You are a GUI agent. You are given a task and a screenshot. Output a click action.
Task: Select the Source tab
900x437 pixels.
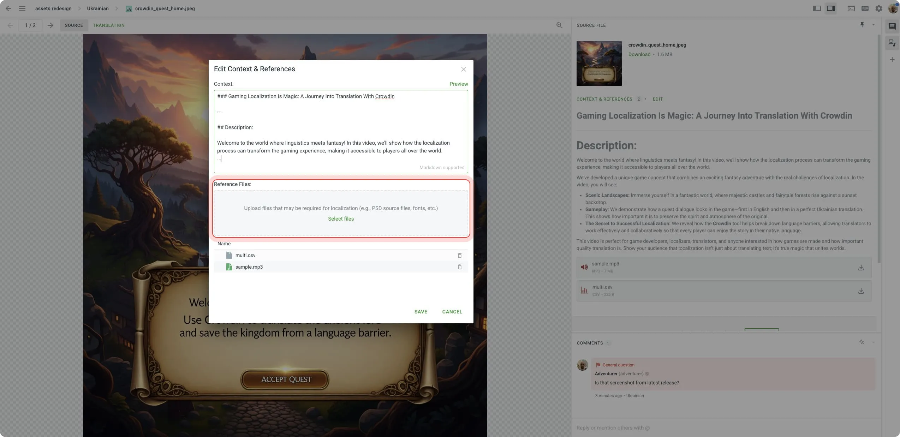pos(74,25)
